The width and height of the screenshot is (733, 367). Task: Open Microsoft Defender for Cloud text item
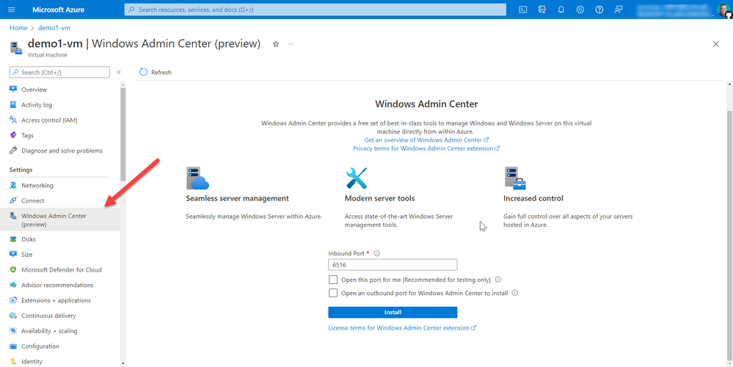pos(61,270)
